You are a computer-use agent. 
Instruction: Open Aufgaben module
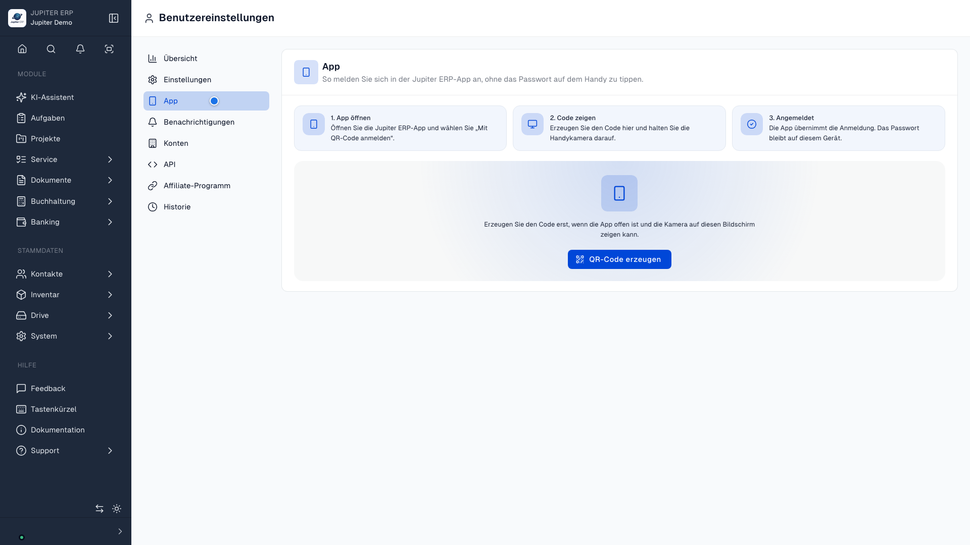66,118
